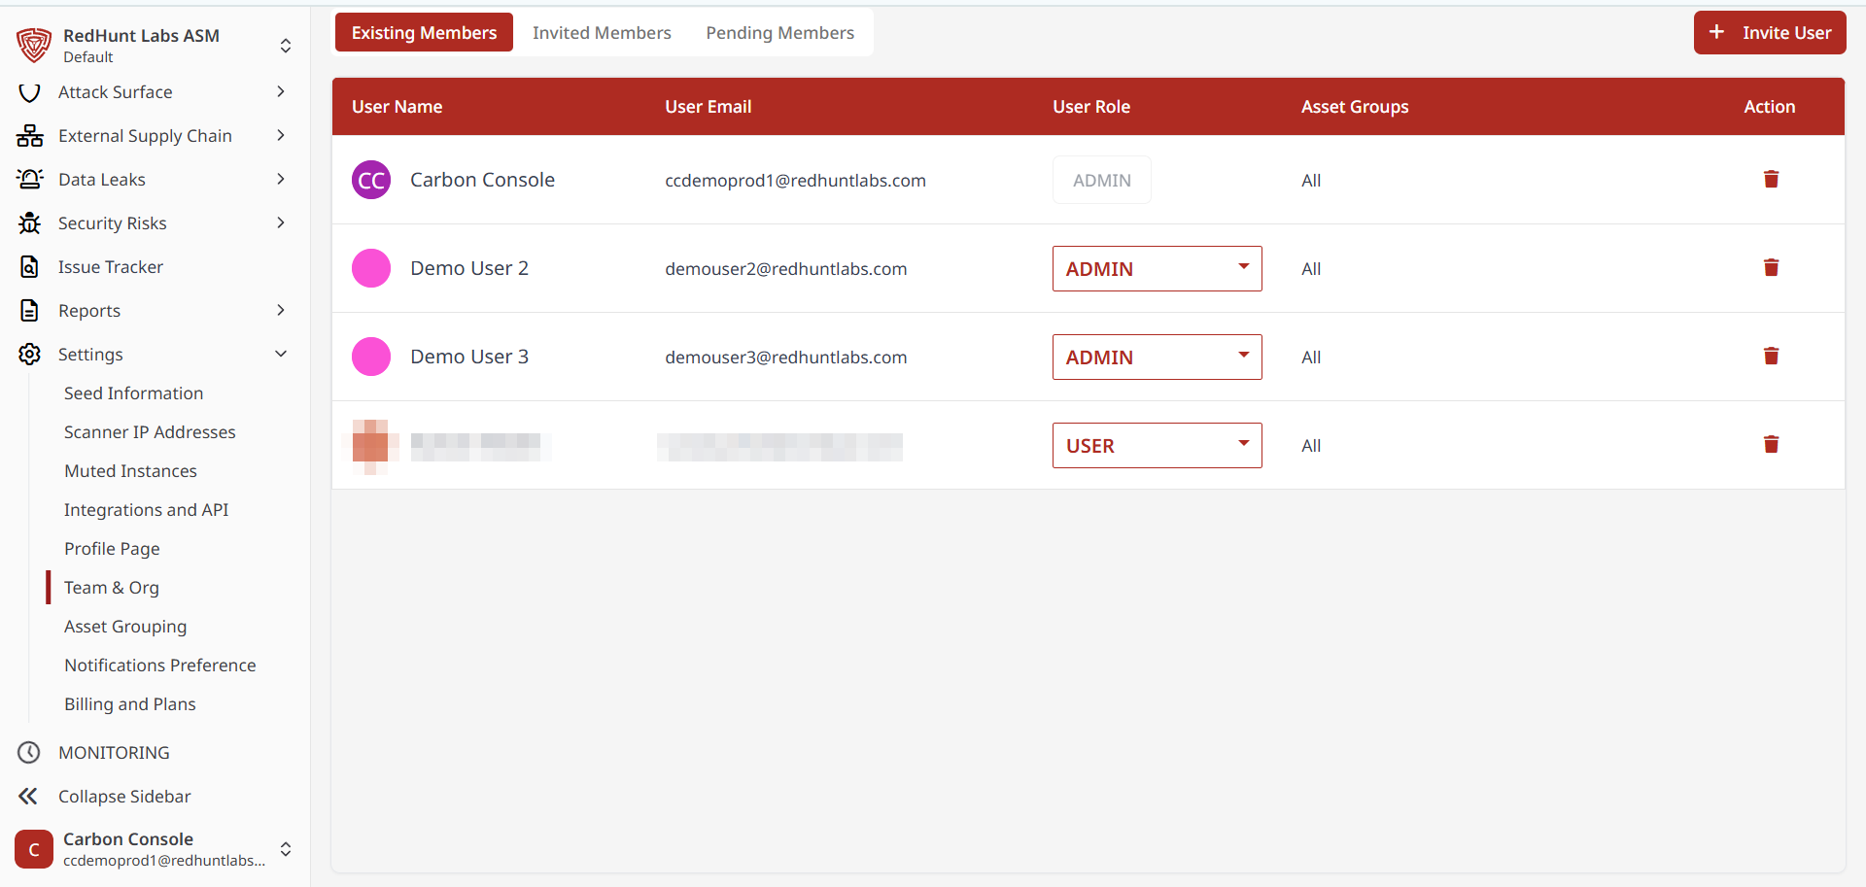Click the Invite User button
1866x887 pixels.
click(1770, 32)
